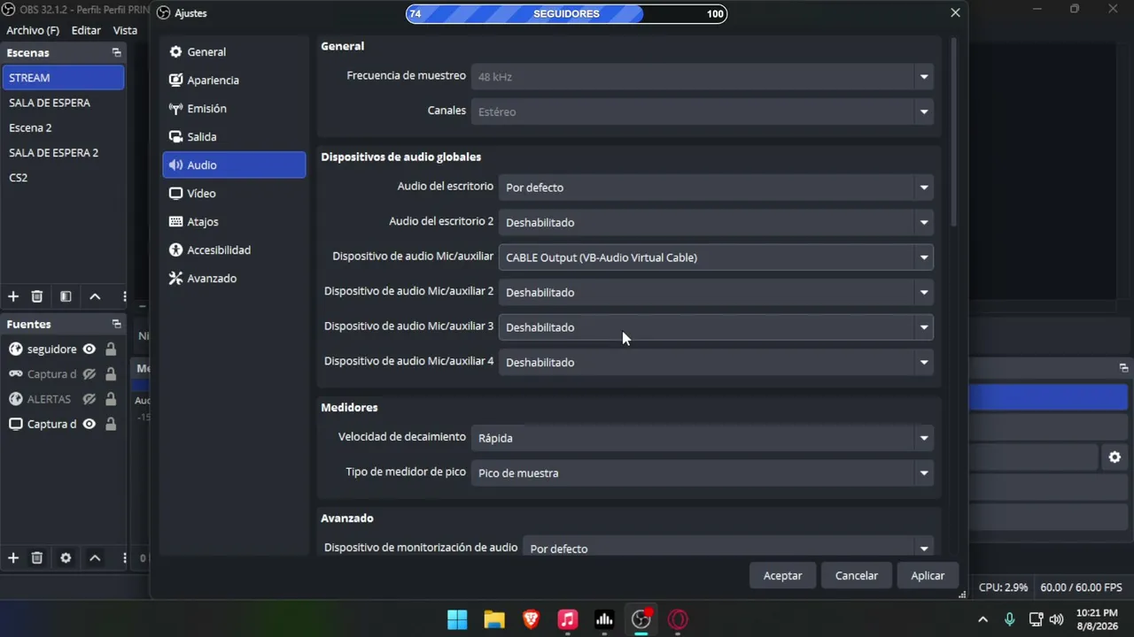This screenshot has width=1134, height=637.
Task: Select the SALA DE ESPERA 2 scene
Action: (63, 153)
